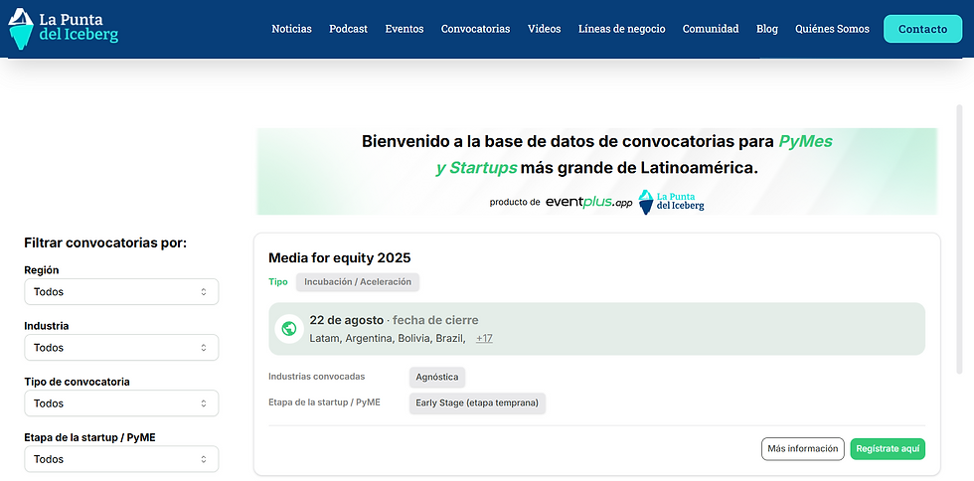This screenshot has height=481, width=974.
Task: Show the +17 additional countries link
Action: click(x=485, y=339)
